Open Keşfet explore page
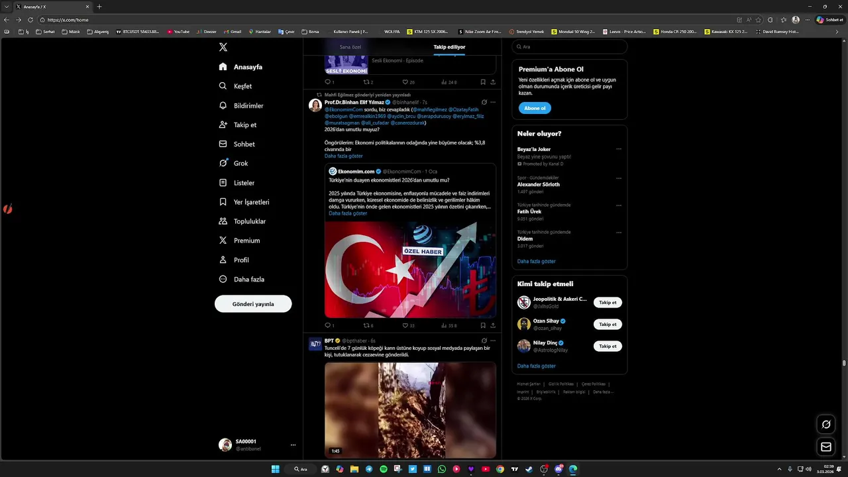This screenshot has width=848, height=477. click(x=236, y=86)
